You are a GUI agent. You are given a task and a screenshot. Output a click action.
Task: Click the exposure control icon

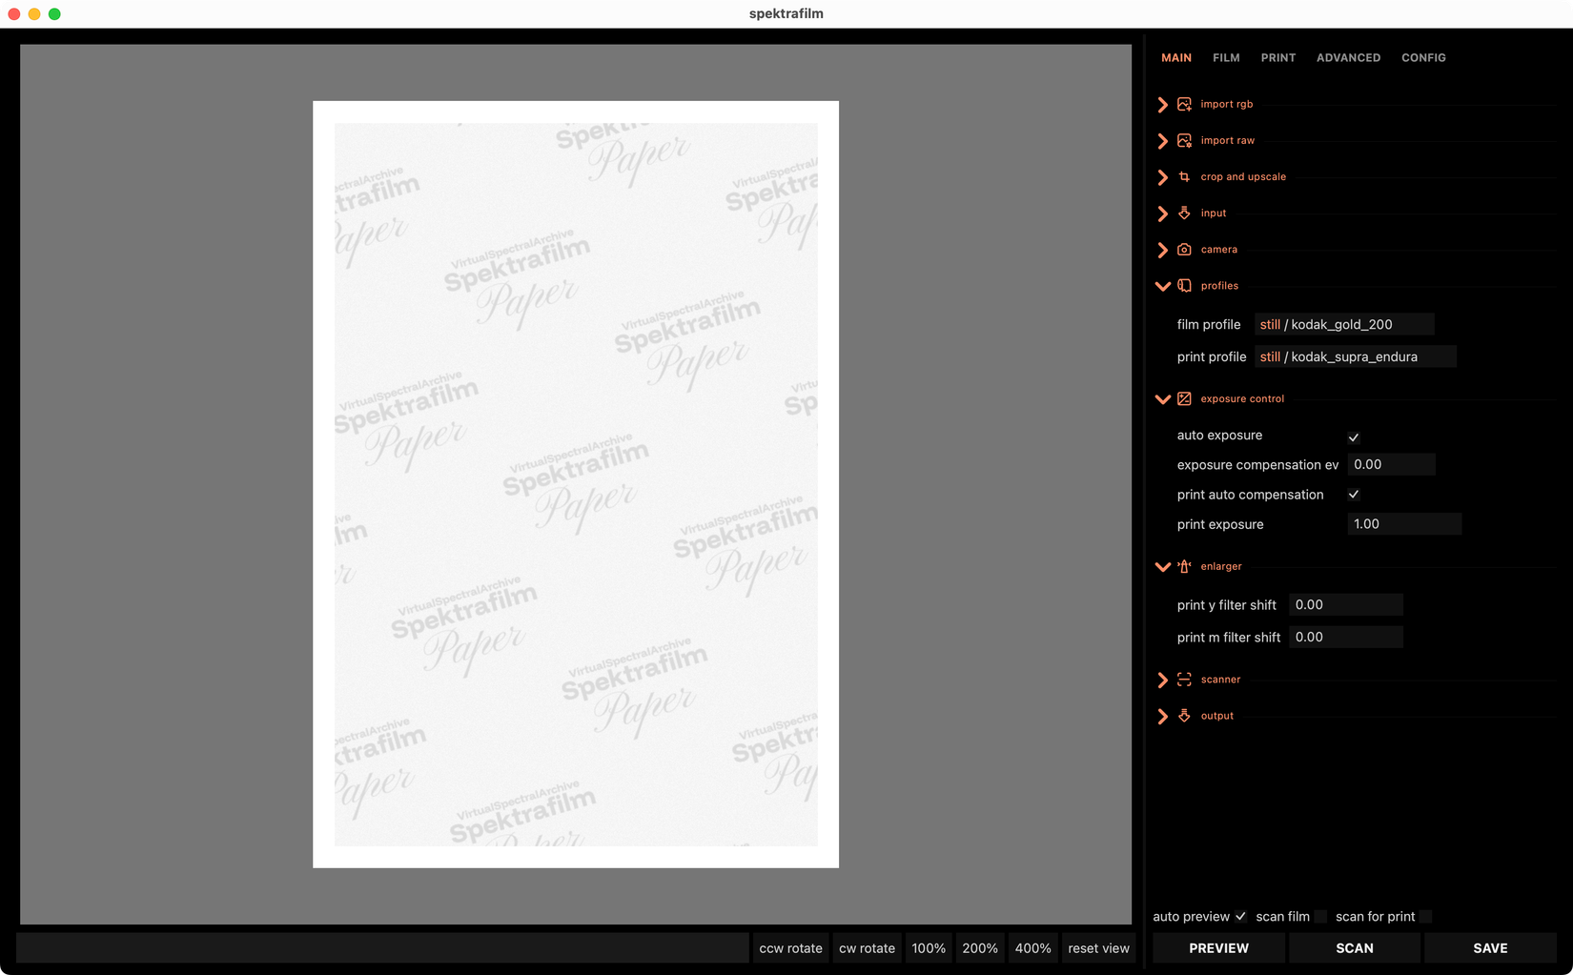pyautogui.click(x=1184, y=398)
